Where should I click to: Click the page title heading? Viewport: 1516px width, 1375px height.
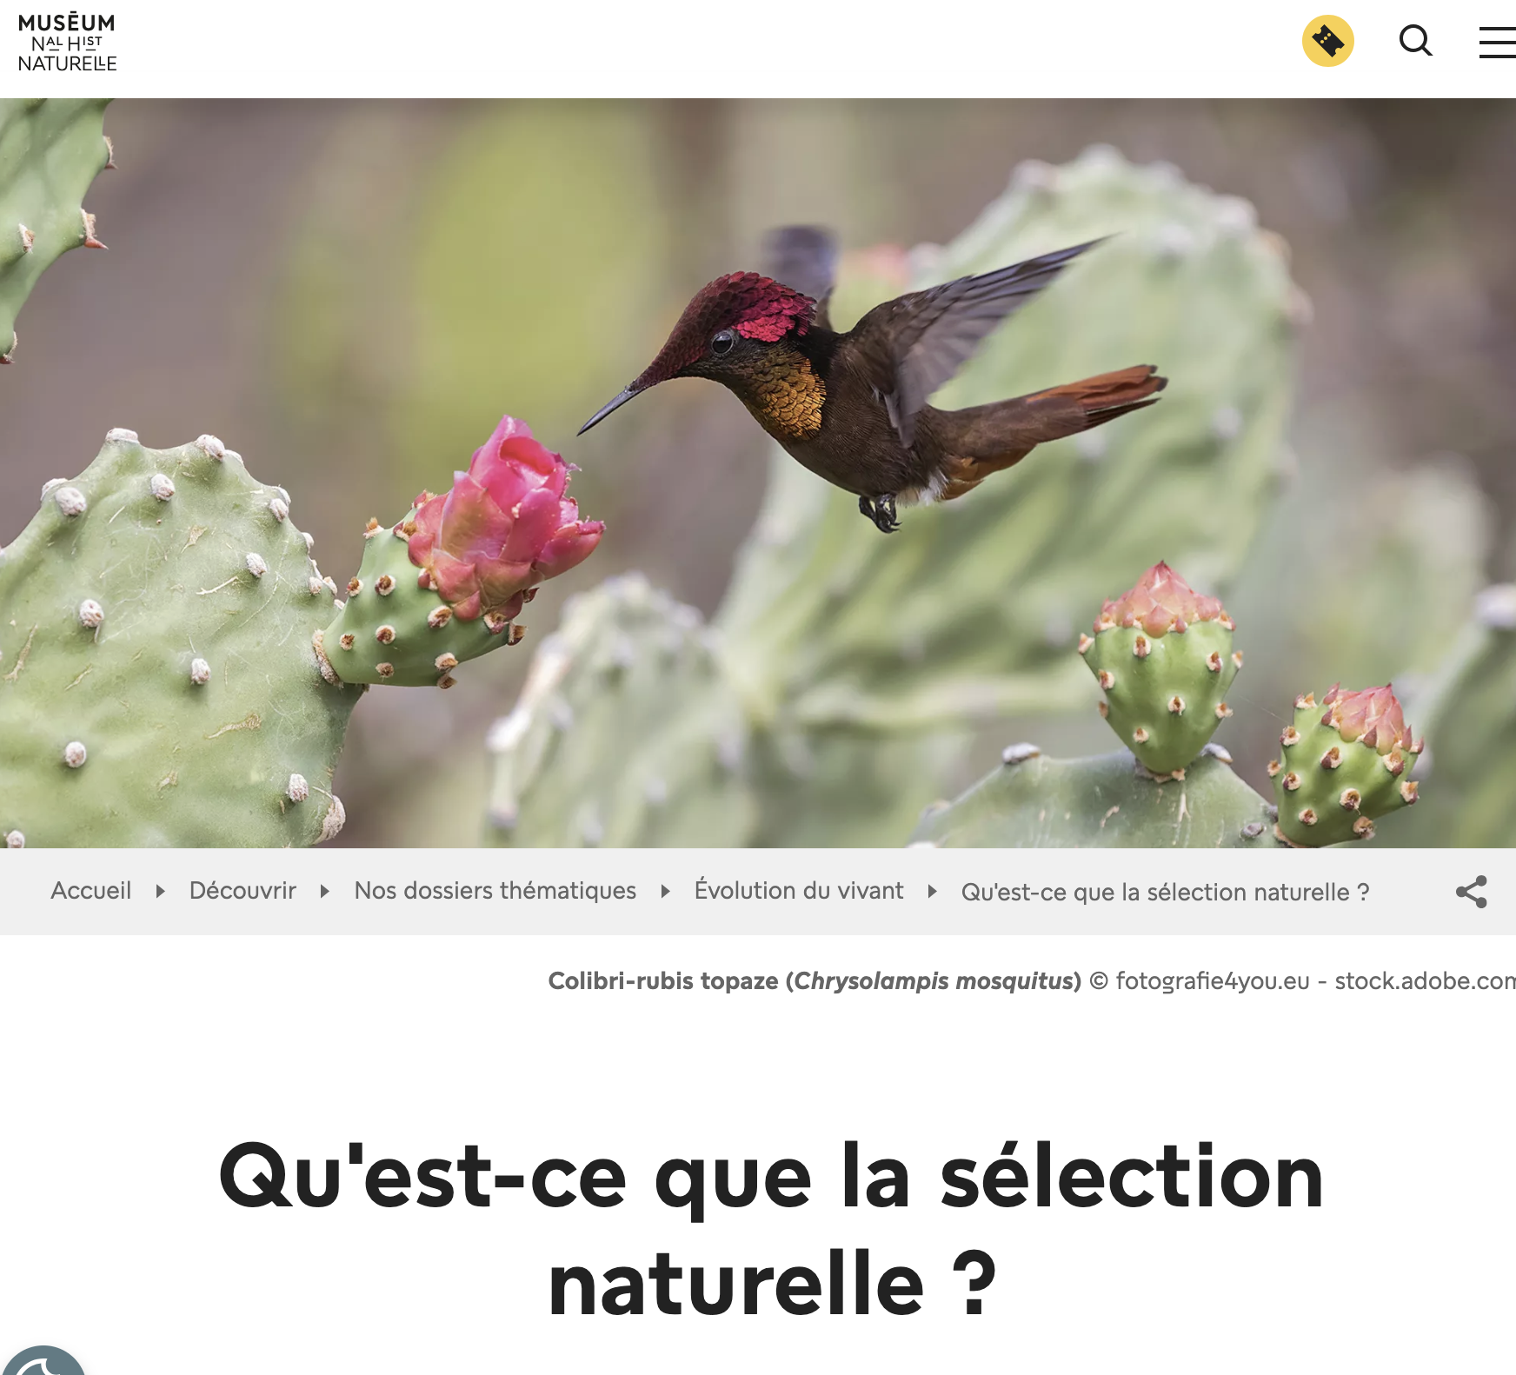coord(772,1230)
